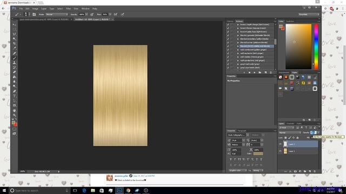346x194 pixels.
Task: Toggle lock transparent pixels in Layers
Action: [285, 138]
